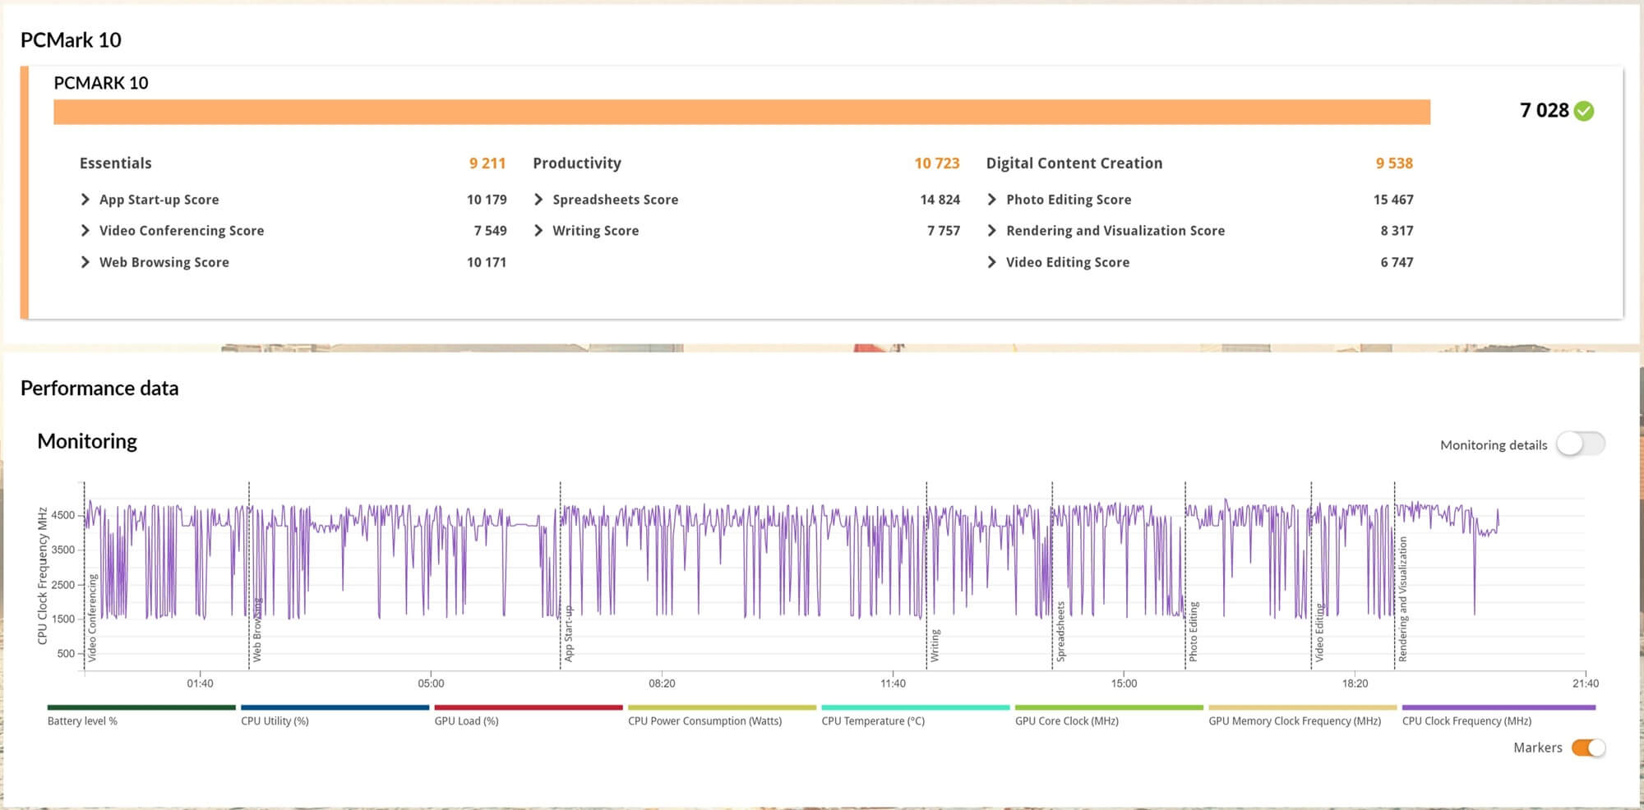This screenshot has width=1644, height=810.
Task: Click the green validation checkmark icon
Action: 1584,111
